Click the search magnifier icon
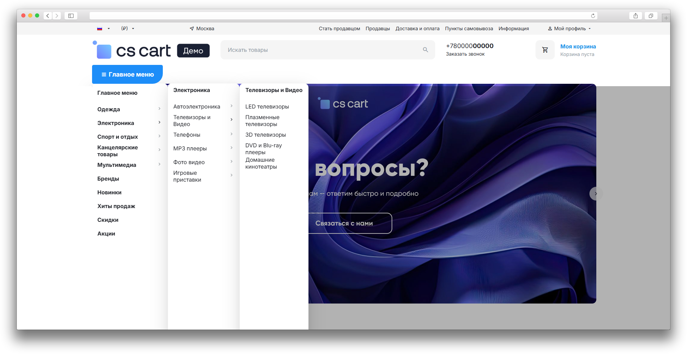The image size is (687, 354). point(425,50)
